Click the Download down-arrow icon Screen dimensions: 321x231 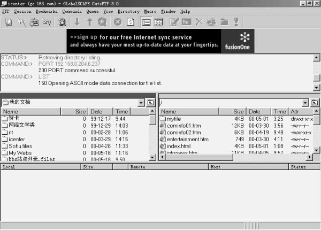pos(77,22)
